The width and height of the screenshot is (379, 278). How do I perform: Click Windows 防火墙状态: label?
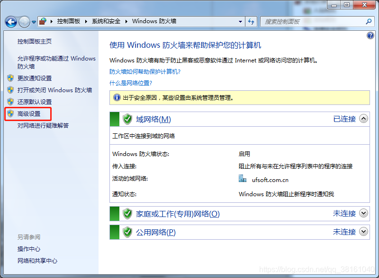pos(141,154)
